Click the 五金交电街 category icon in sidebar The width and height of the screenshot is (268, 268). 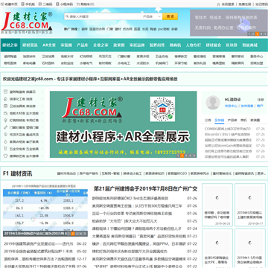pos(6,149)
